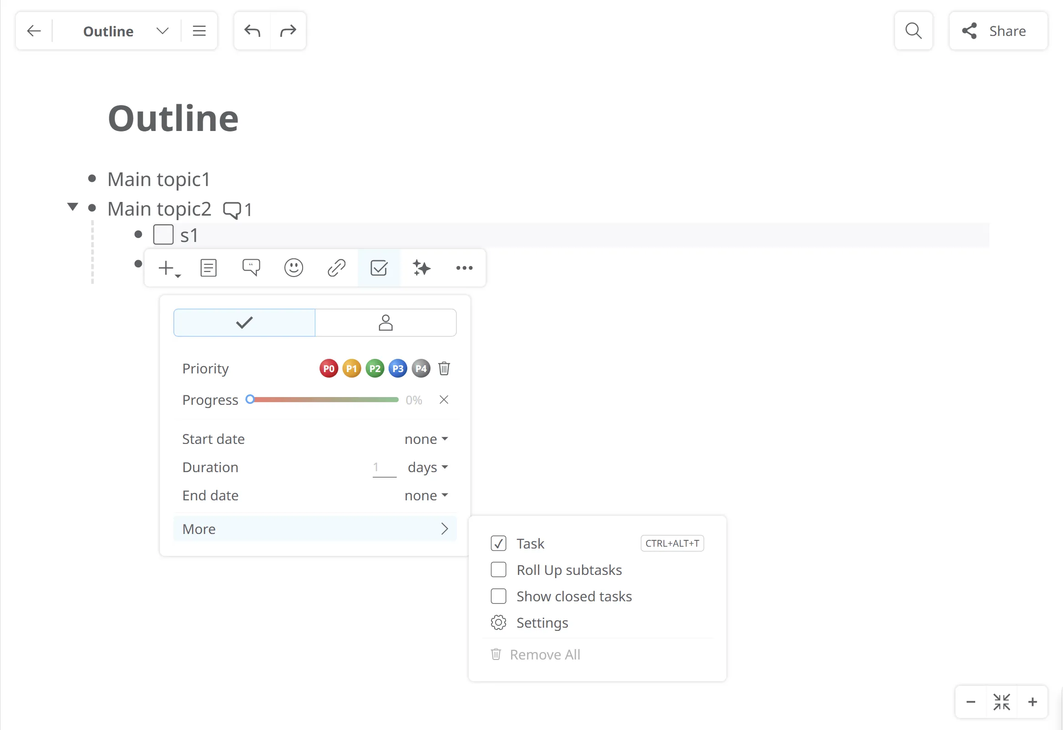Image resolution: width=1063 pixels, height=730 pixels.
Task: Click the hyperlink chain icon
Action: [336, 268]
